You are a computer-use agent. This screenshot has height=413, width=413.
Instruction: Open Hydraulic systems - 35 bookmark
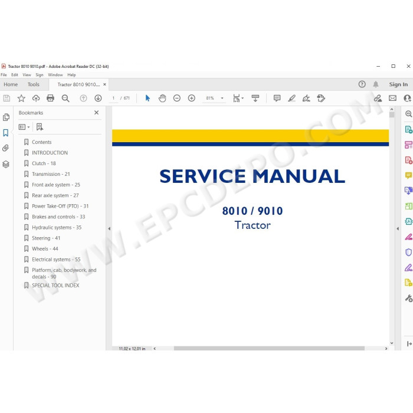(57, 227)
